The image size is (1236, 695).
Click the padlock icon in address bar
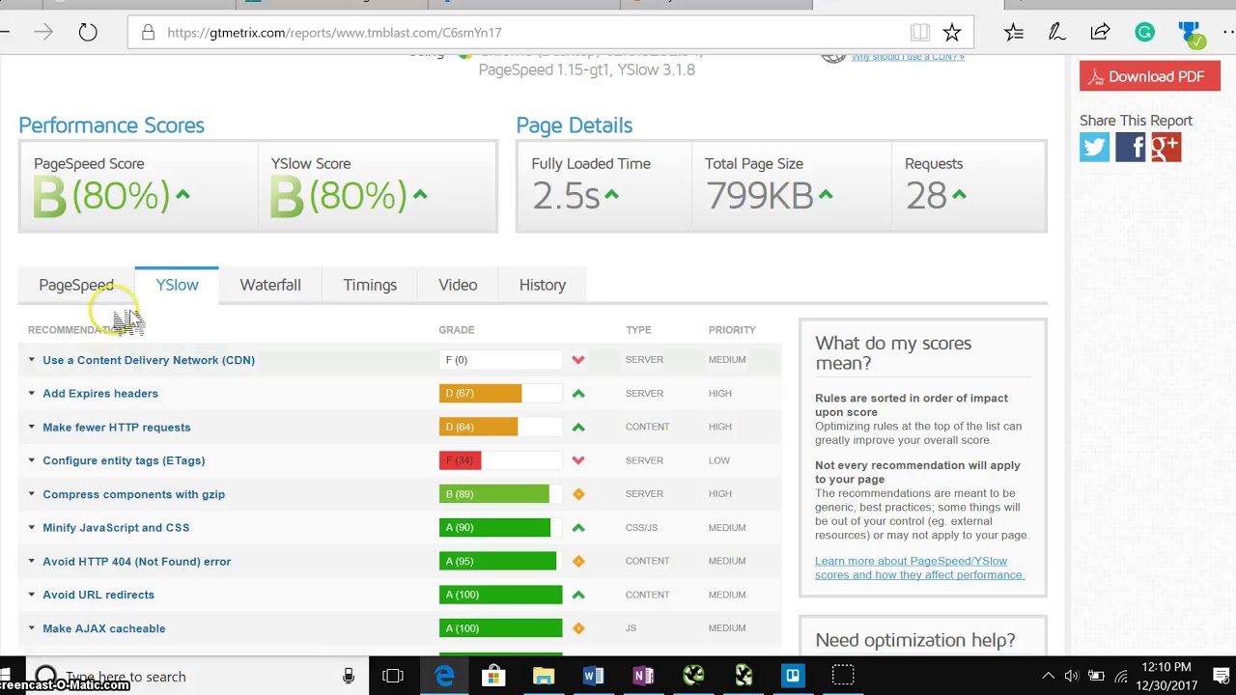coord(148,33)
